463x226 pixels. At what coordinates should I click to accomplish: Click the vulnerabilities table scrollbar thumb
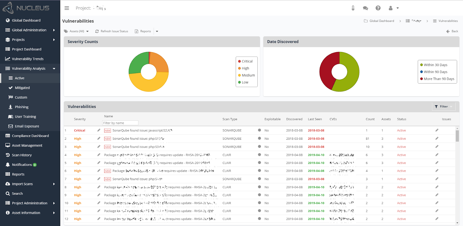click(x=457, y=136)
